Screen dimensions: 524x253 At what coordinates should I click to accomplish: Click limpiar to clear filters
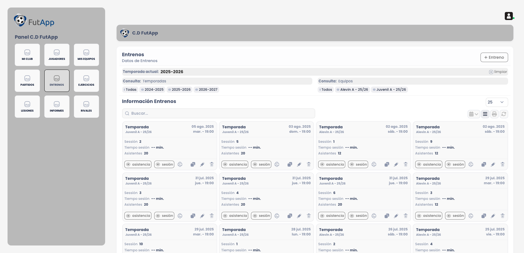(x=498, y=72)
